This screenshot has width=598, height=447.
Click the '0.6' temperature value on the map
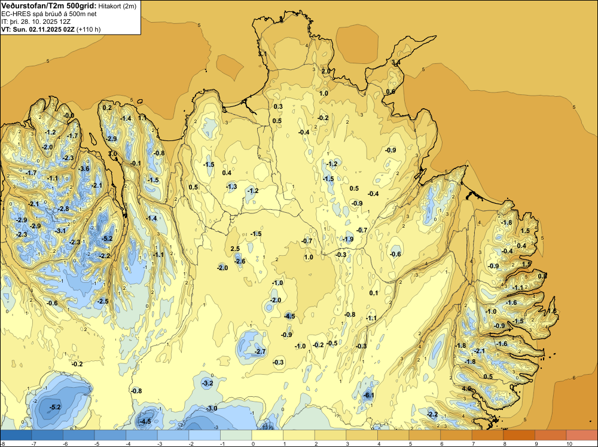coord(390,91)
